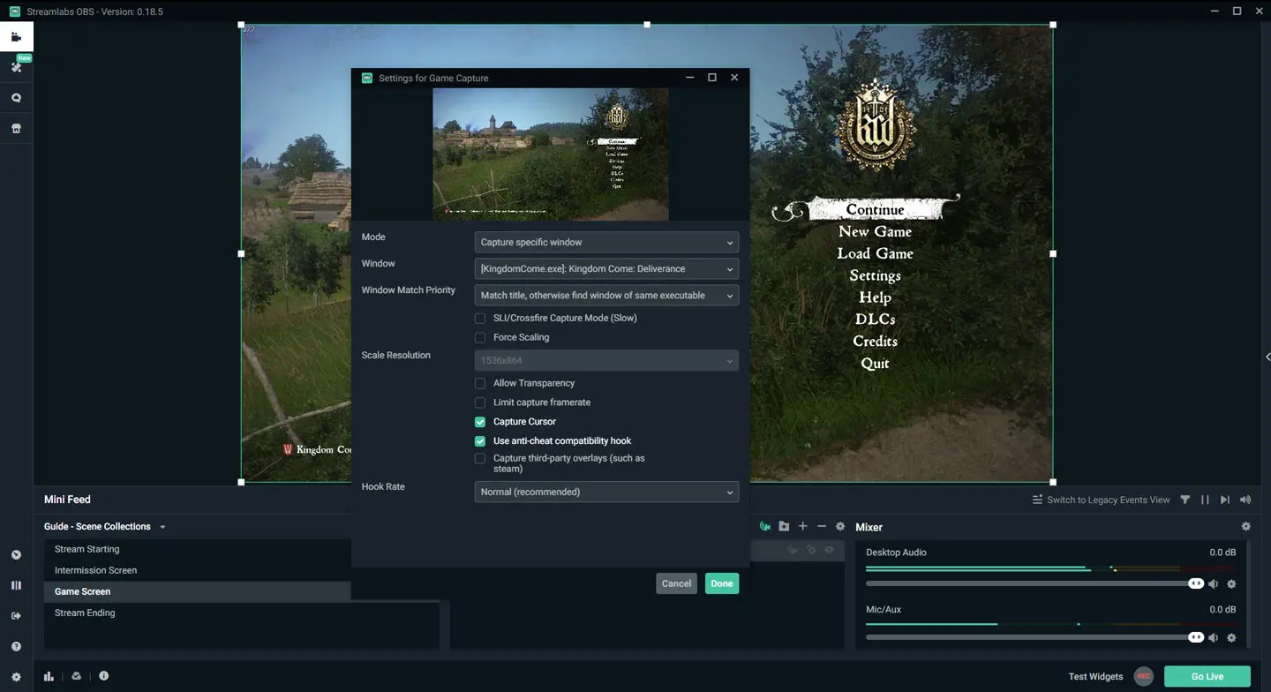Open Desktop Audio settings gear
The height and width of the screenshot is (692, 1271).
[x=1232, y=583]
